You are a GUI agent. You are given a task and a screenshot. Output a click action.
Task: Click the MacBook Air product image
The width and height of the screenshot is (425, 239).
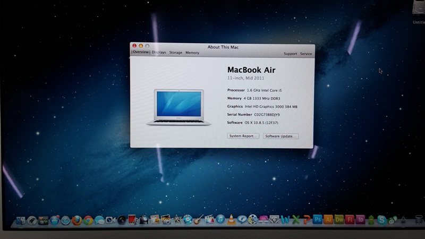coord(178,107)
